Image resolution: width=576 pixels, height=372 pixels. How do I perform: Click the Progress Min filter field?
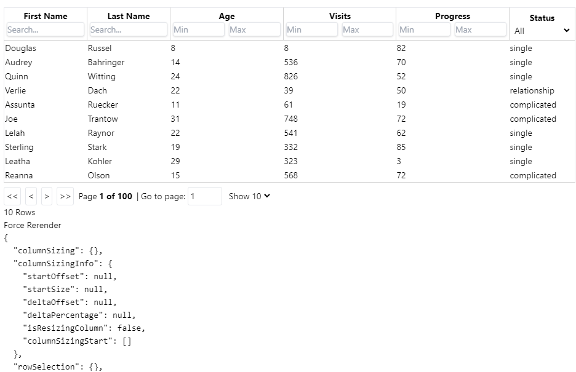[x=423, y=30]
